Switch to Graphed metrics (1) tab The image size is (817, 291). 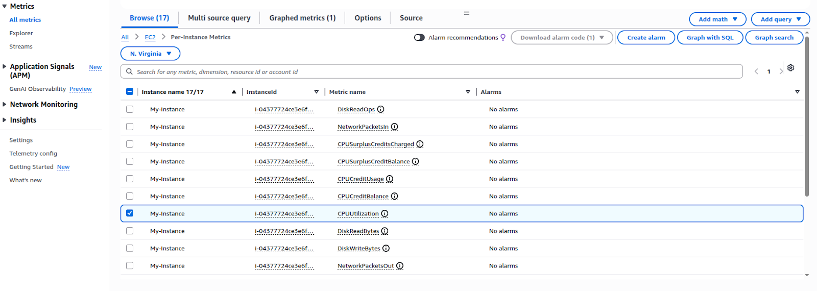[302, 18]
